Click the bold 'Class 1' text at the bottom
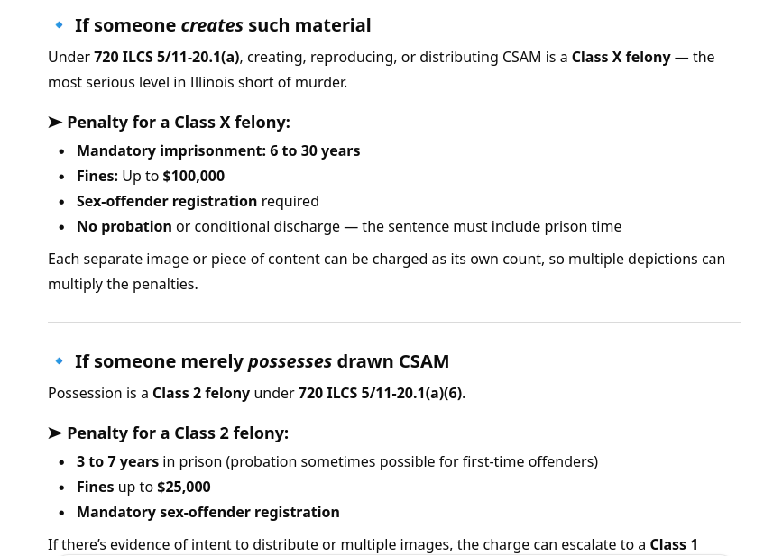Screen dimensions: 764x556 [674, 544]
